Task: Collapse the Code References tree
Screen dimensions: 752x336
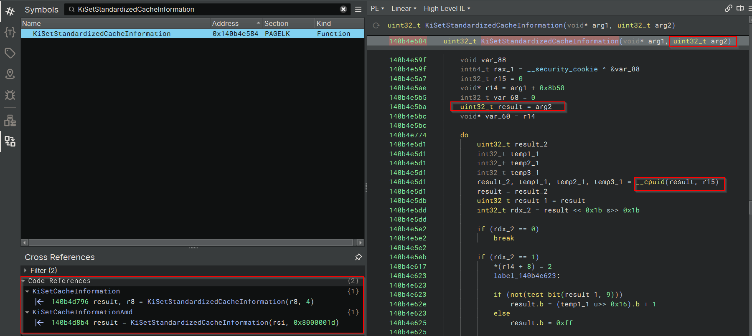Action: [x=24, y=281]
